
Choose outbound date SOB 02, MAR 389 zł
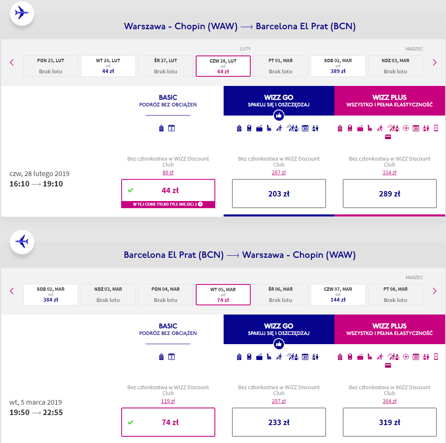pyautogui.click(x=338, y=66)
